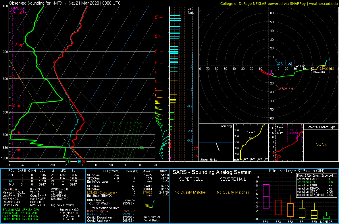This screenshot has width=339, height=224.
Task: Click the red surface temperature value 32
Action: point(84,161)
